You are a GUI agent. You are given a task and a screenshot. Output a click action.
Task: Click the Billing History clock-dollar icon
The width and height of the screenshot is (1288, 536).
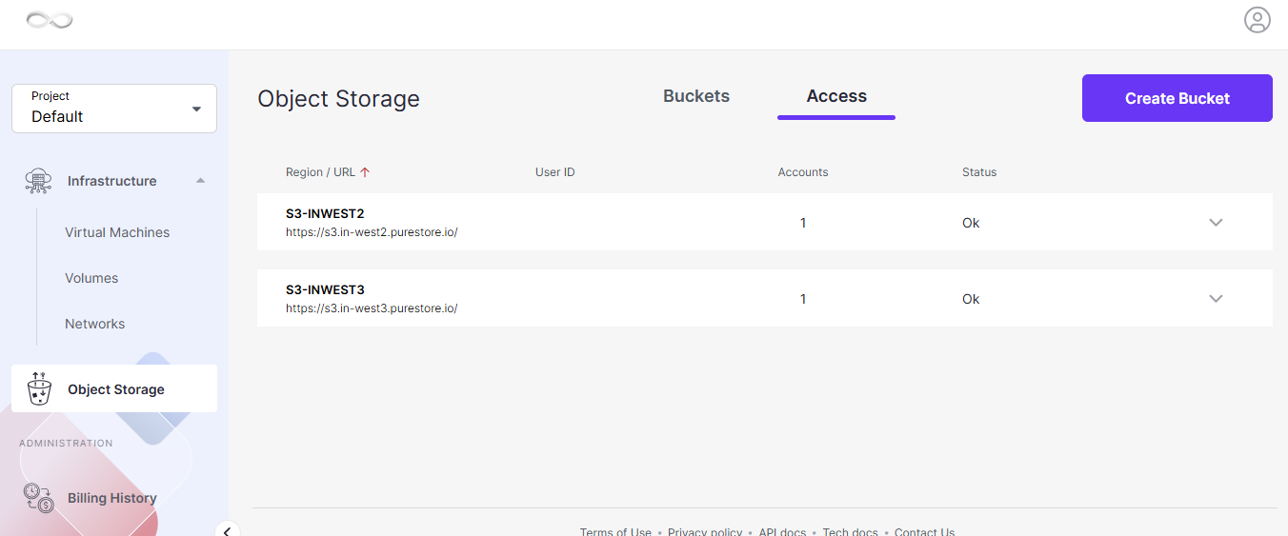pyautogui.click(x=38, y=498)
